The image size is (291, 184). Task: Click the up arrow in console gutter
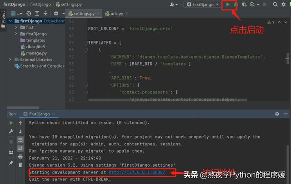point(20,123)
